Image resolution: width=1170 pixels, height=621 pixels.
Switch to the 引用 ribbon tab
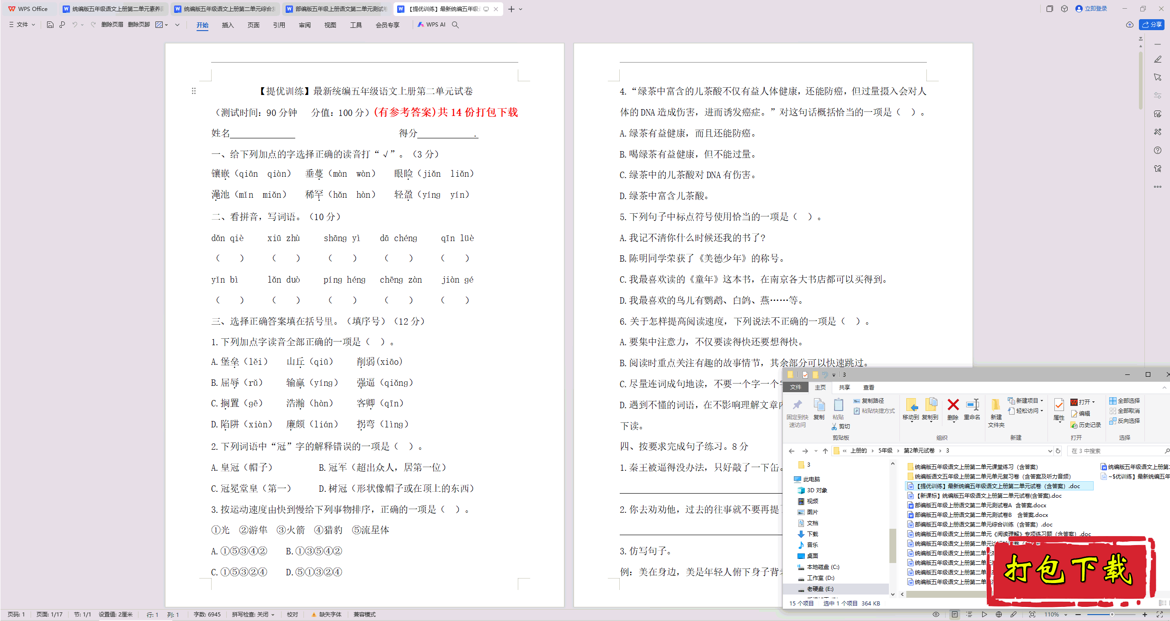click(x=279, y=25)
